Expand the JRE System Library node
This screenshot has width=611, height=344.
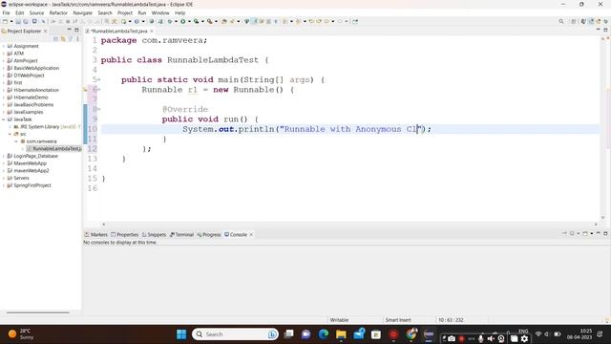coord(11,127)
